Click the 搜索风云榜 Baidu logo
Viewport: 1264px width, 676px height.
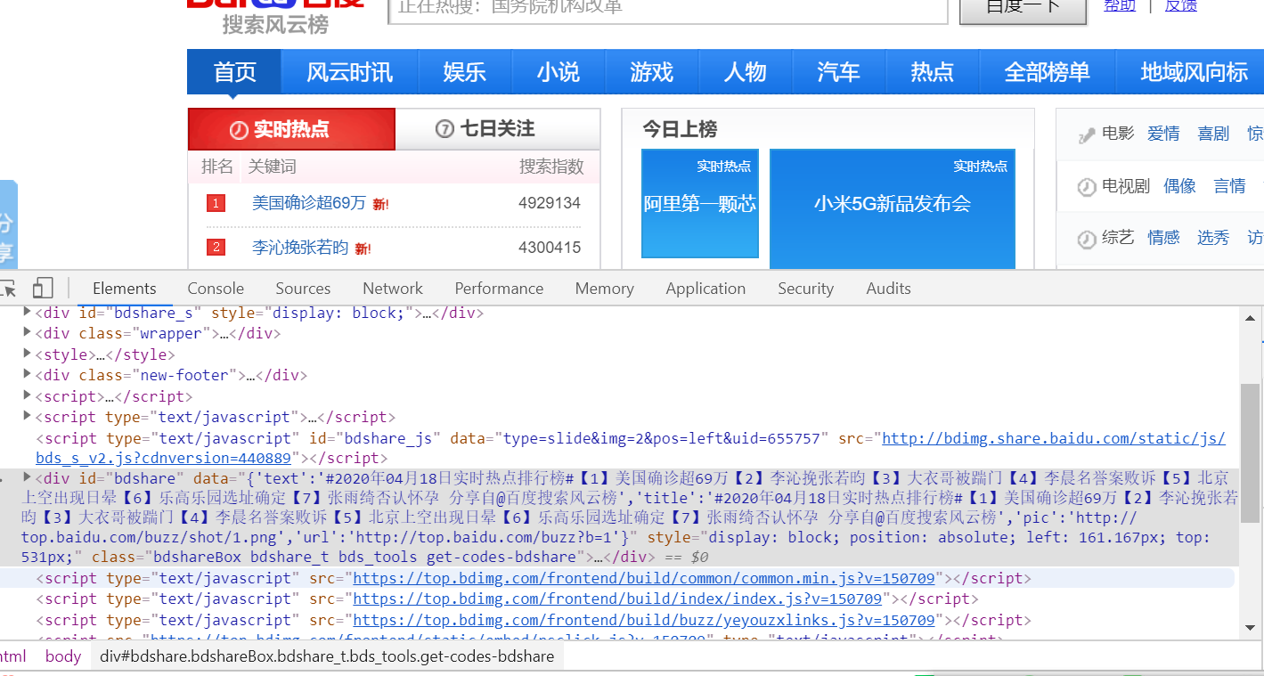coord(275,16)
